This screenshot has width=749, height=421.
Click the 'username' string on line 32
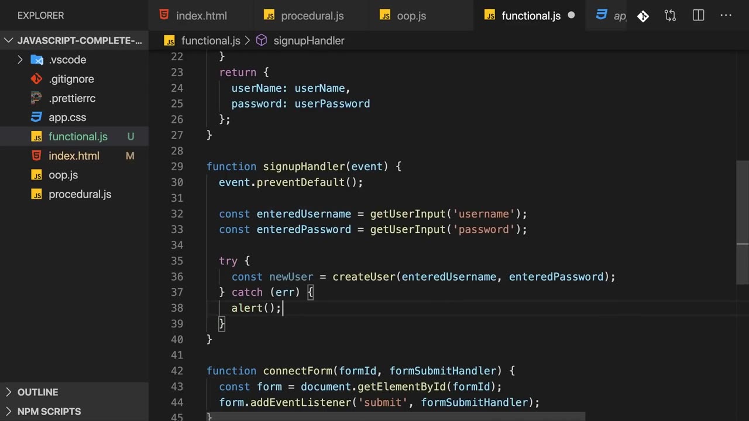pos(483,214)
